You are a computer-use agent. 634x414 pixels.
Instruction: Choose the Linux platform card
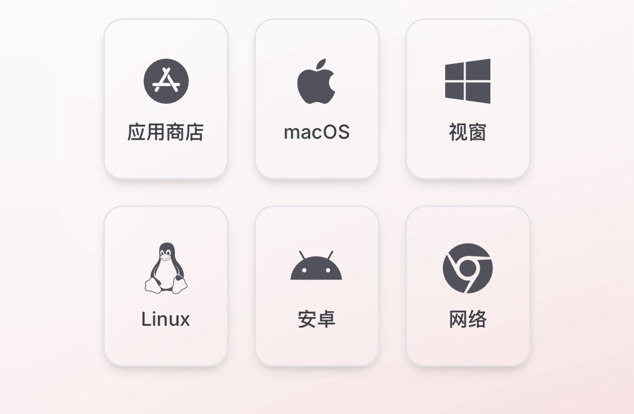tap(166, 286)
